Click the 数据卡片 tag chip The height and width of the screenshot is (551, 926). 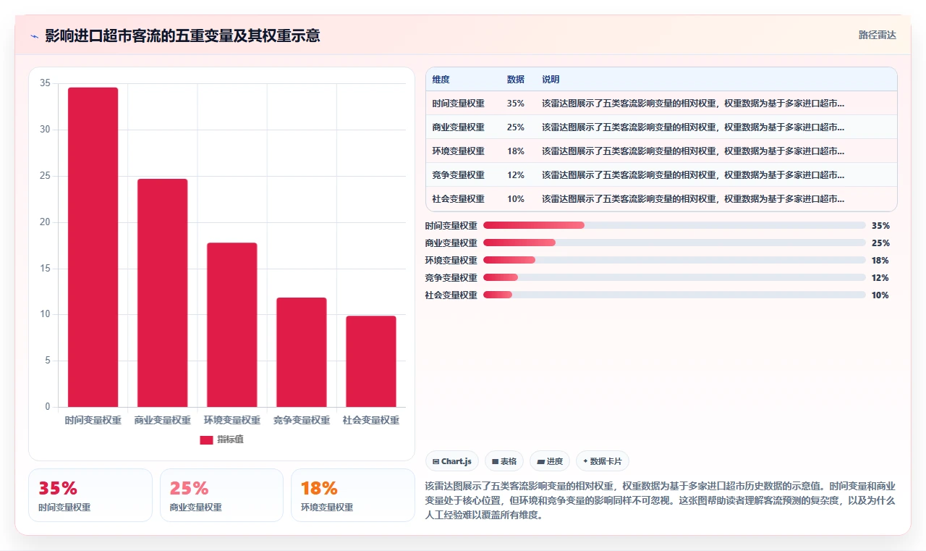[x=603, y=461]
